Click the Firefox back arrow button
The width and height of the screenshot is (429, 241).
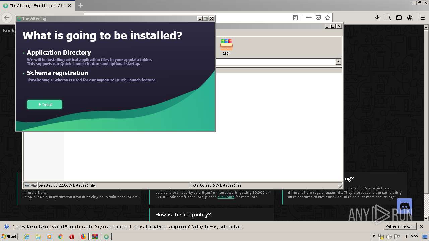tap(7, 18)
